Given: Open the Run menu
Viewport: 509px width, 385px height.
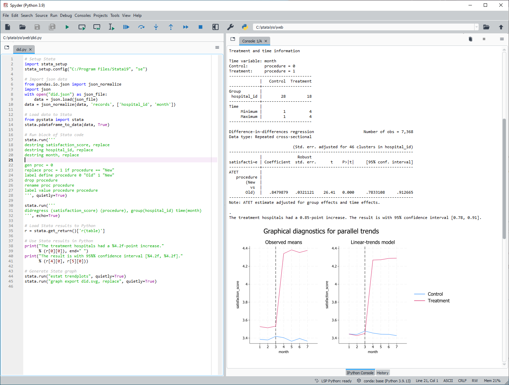Looking at the screenshot, I should point(54,15).
